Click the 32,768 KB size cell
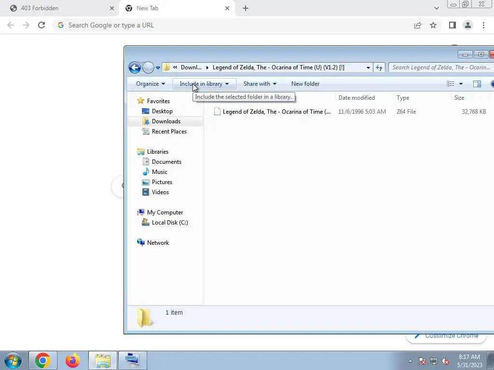 pos(474,112)
